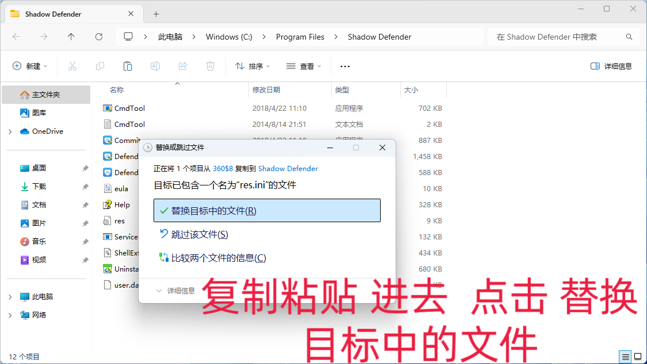The width and height of the screenshot is (647, 364).
Task: Click the Cut scissors icon in toolbar
Action: (x=72, y=66)
